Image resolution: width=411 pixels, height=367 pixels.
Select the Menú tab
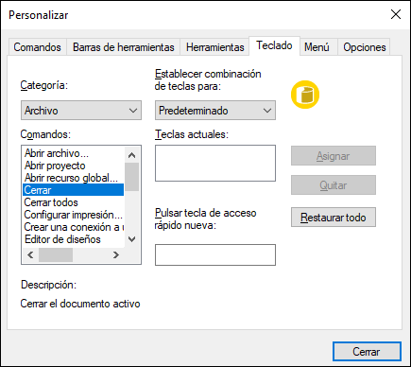click(x=317, y=47)
